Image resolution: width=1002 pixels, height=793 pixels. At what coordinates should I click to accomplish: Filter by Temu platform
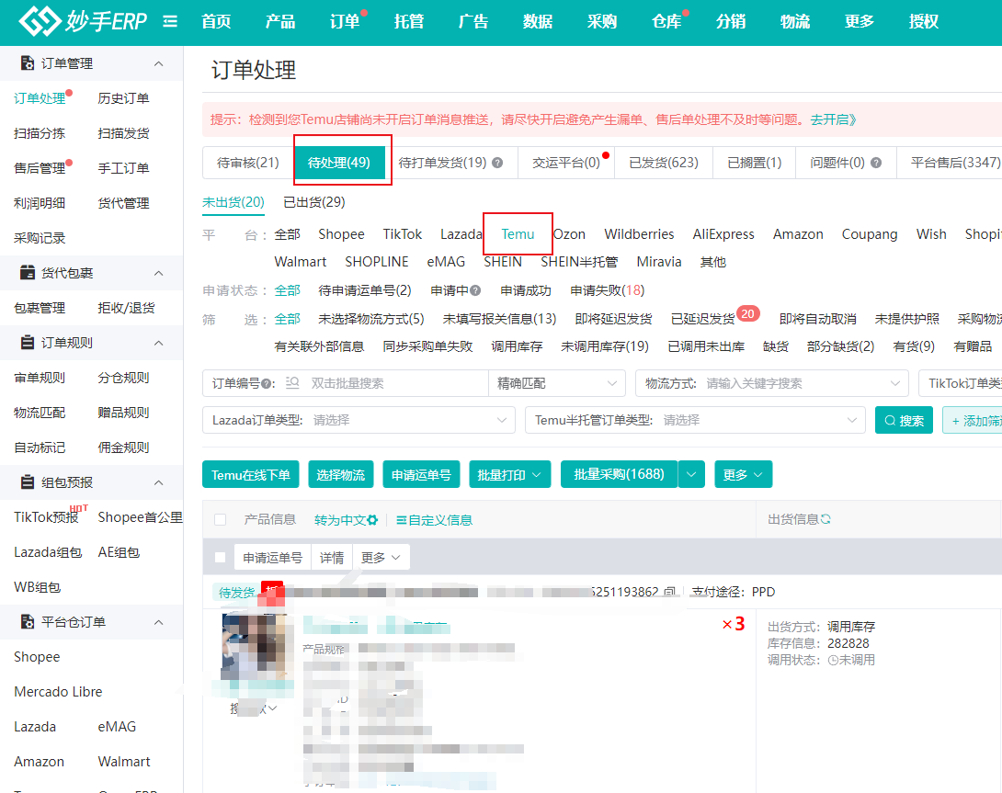click(x=518, y=234)
